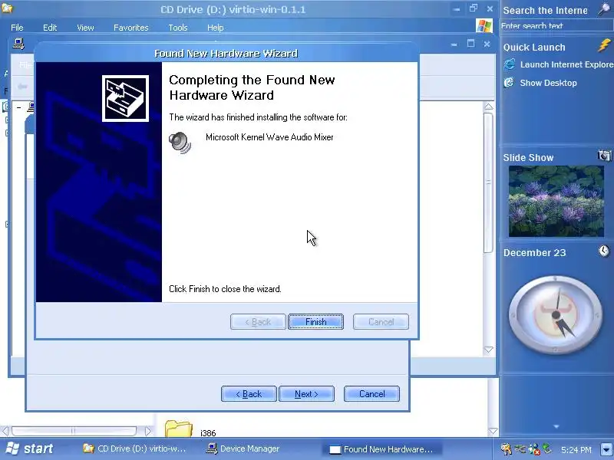Viewport: 614px width, 460px height.
Task: Click the grayed-out Back button in Found New Hardware Wizard
Action: (x=258, y=321)
